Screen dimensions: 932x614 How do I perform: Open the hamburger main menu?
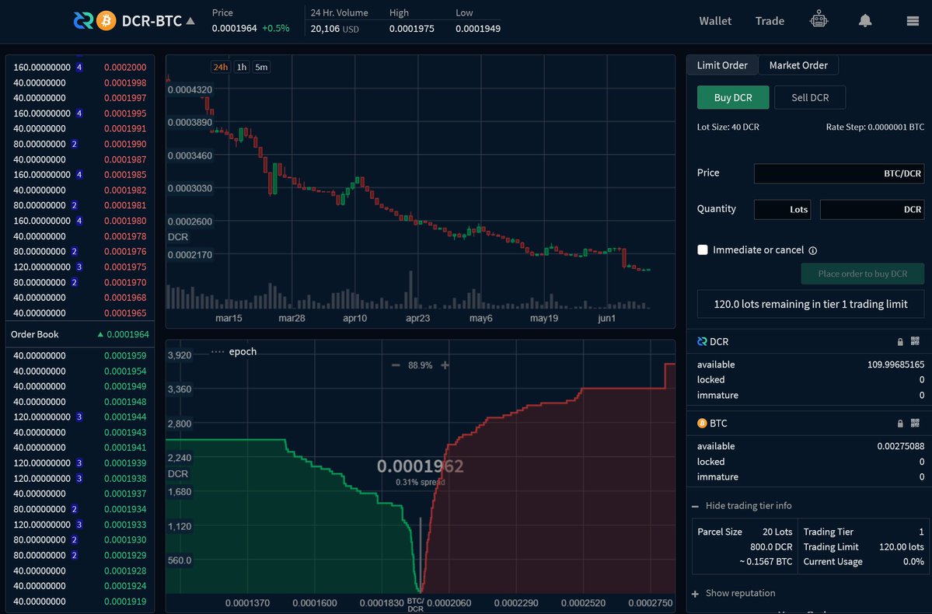pos(913,21)
